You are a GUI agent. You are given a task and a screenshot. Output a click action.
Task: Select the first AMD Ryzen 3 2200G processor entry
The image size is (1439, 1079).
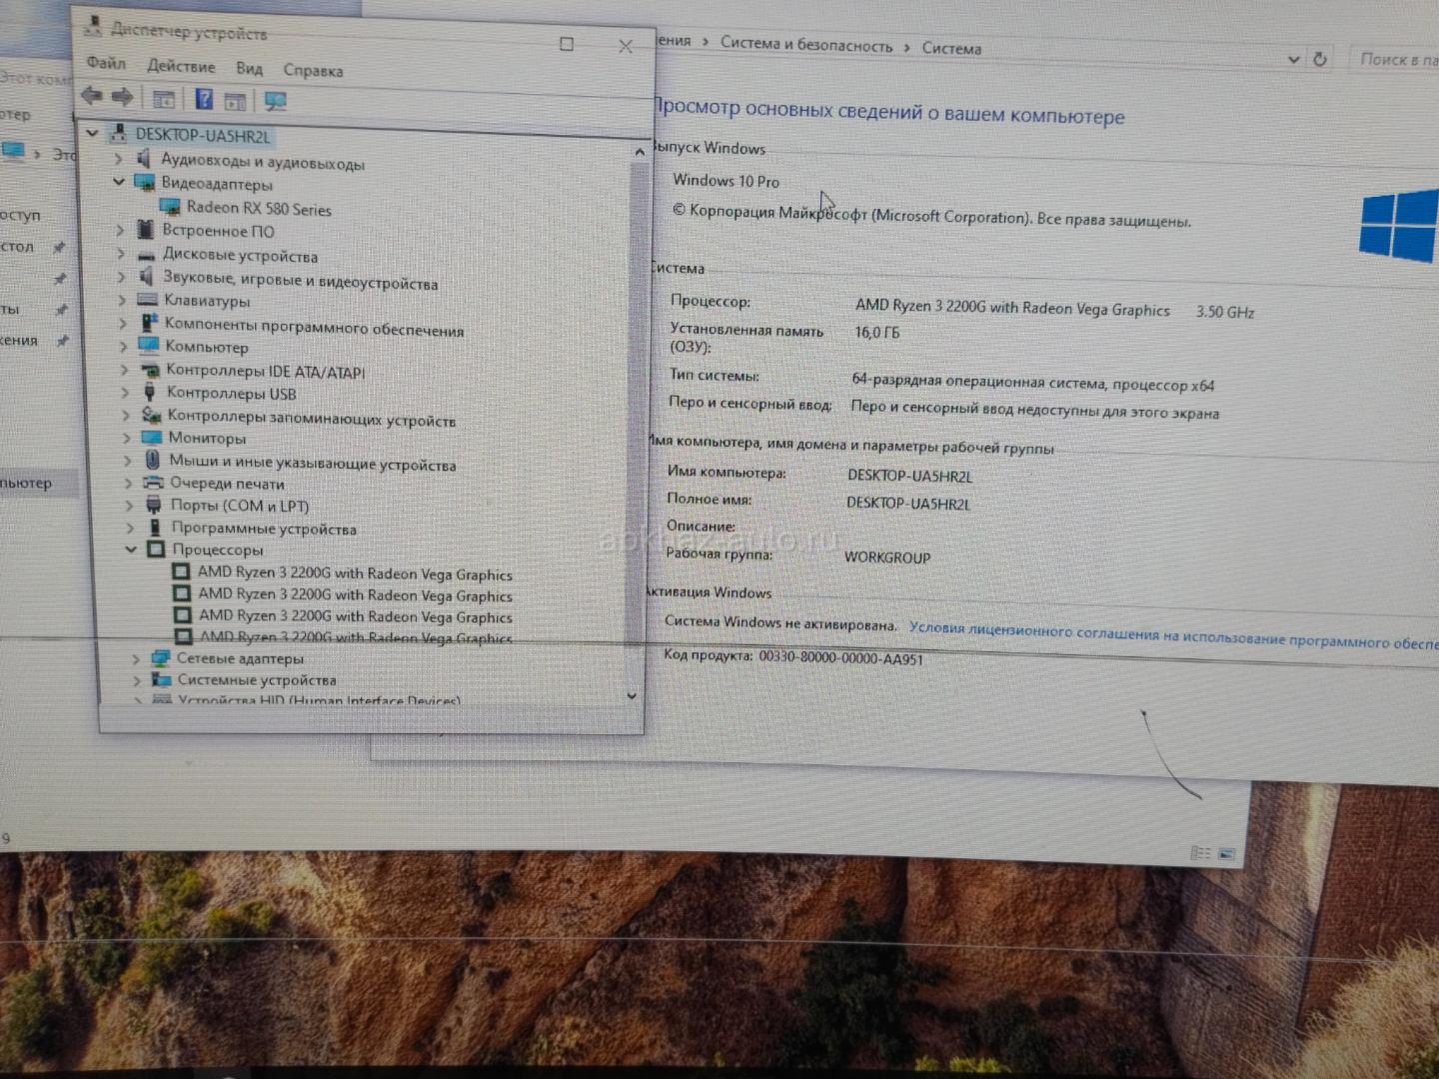(354, 573)
